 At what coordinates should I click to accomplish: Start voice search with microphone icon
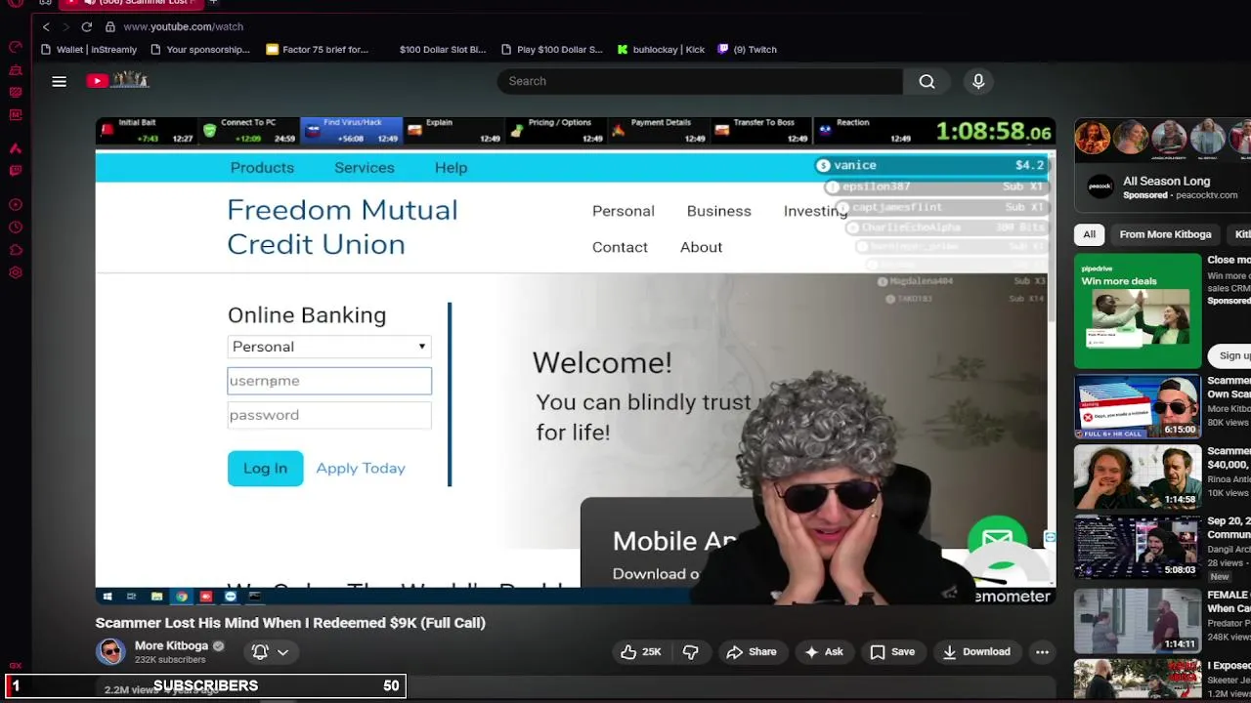(978, 81)
